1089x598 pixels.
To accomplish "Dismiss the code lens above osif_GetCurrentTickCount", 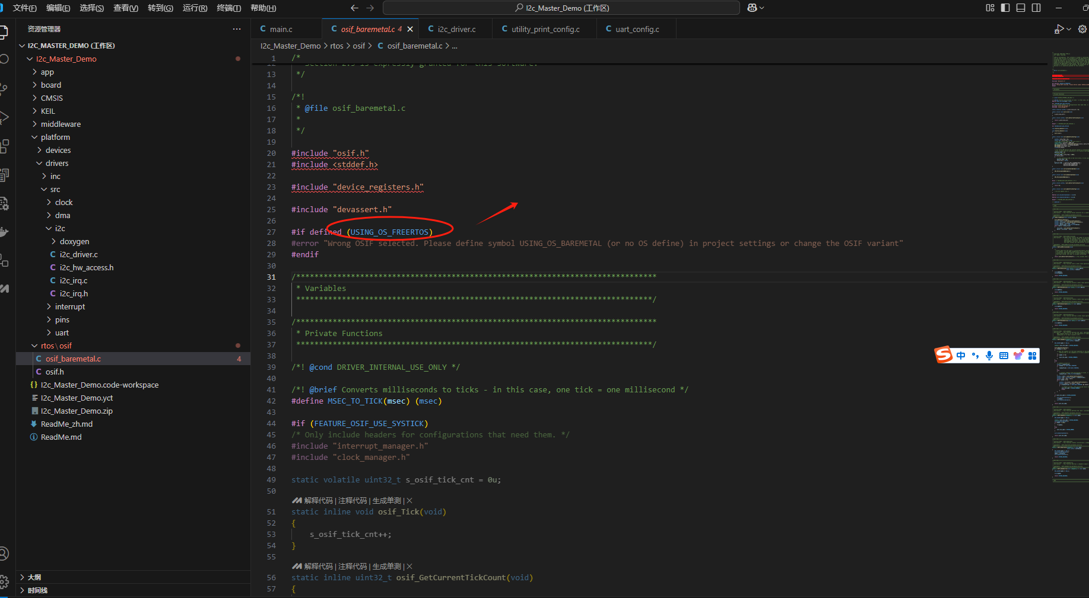I will (409, 567).
